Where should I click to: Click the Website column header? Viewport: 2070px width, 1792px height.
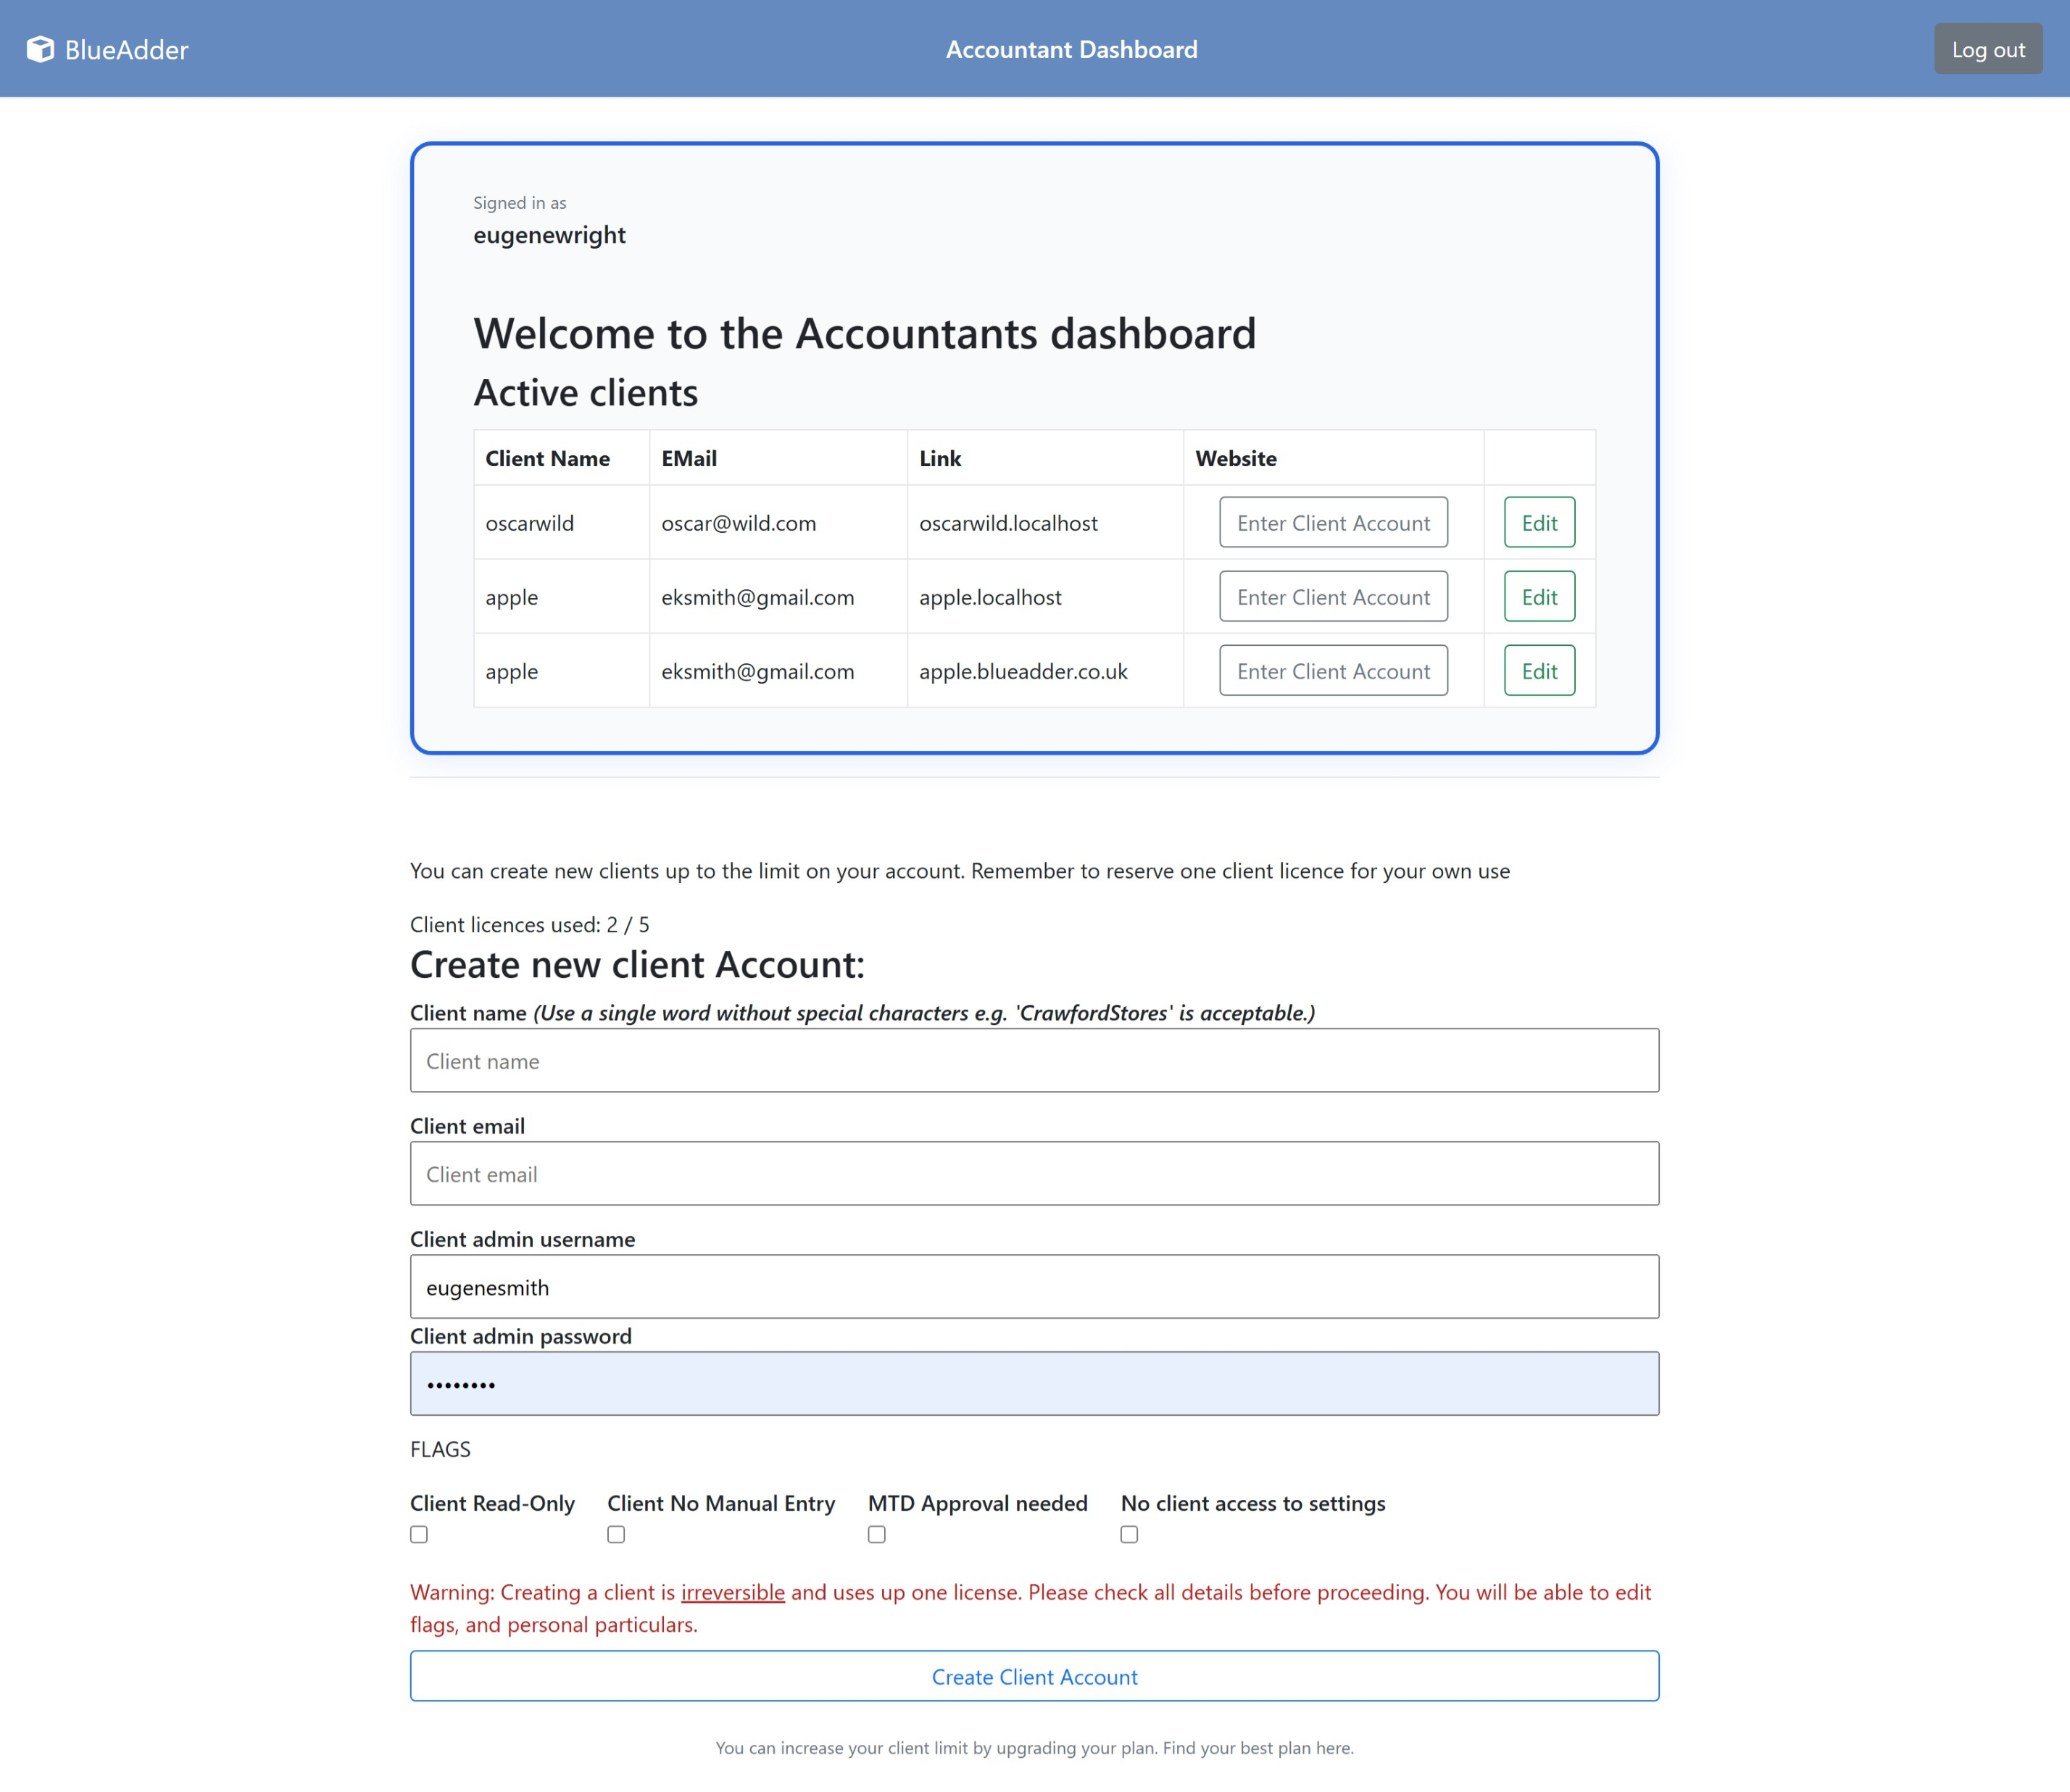tap(1333, 458)
